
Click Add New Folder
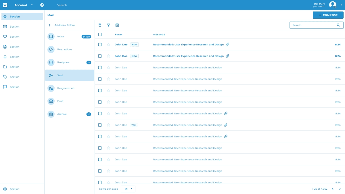64,25
